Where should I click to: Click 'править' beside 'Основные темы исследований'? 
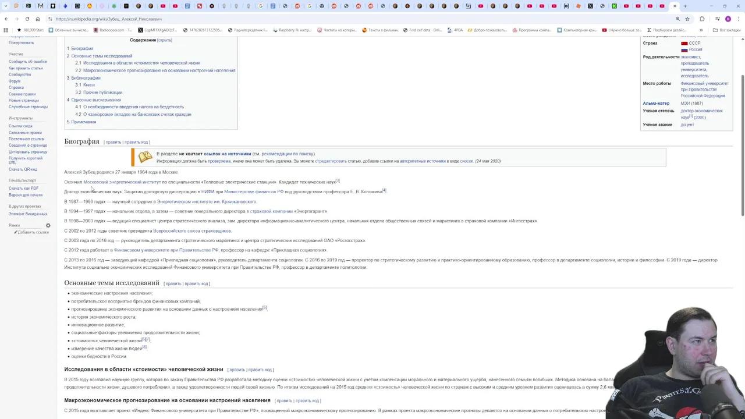(x=173, y=283)
